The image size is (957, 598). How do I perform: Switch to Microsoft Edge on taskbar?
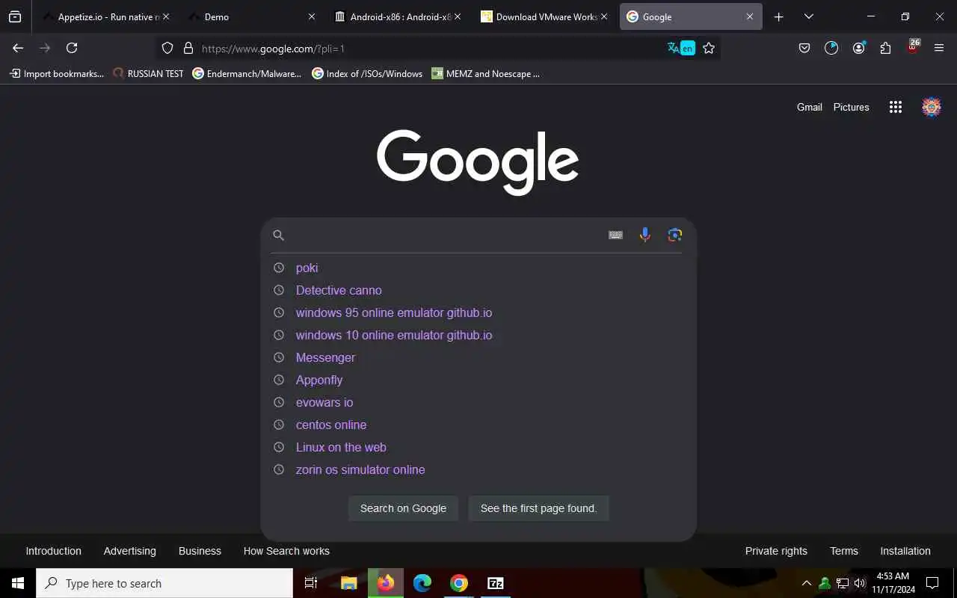pyautogui.click(x=422, y=583)
